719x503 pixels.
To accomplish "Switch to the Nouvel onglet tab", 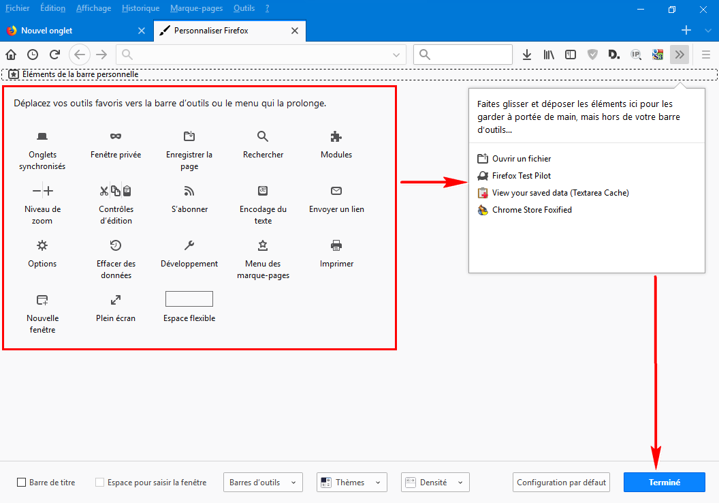I will pos(76,31).
